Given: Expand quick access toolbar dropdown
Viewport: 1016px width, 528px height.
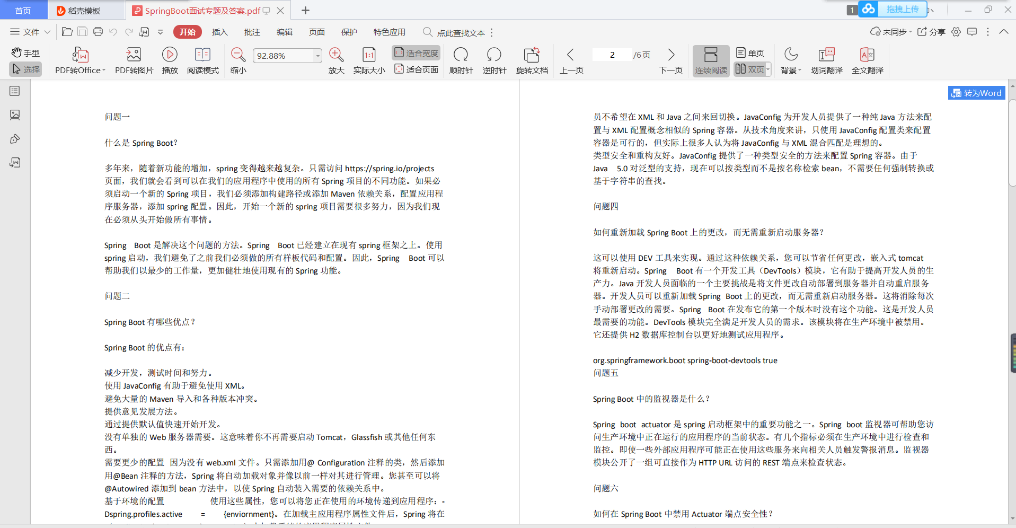Looking at the screenshot, I should pos(160,32).
